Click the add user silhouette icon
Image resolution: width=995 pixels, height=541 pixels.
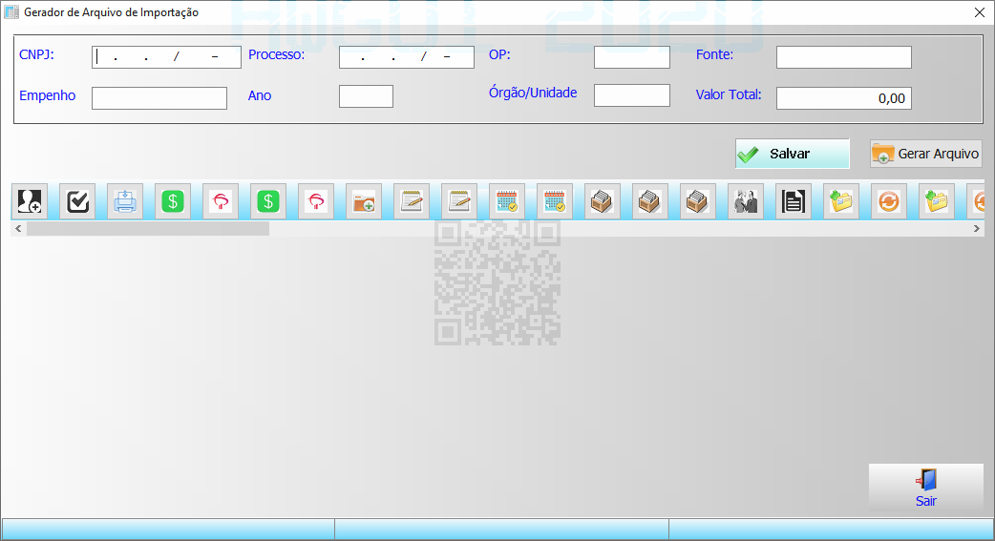pyautogui.click(x=30, y=201)
